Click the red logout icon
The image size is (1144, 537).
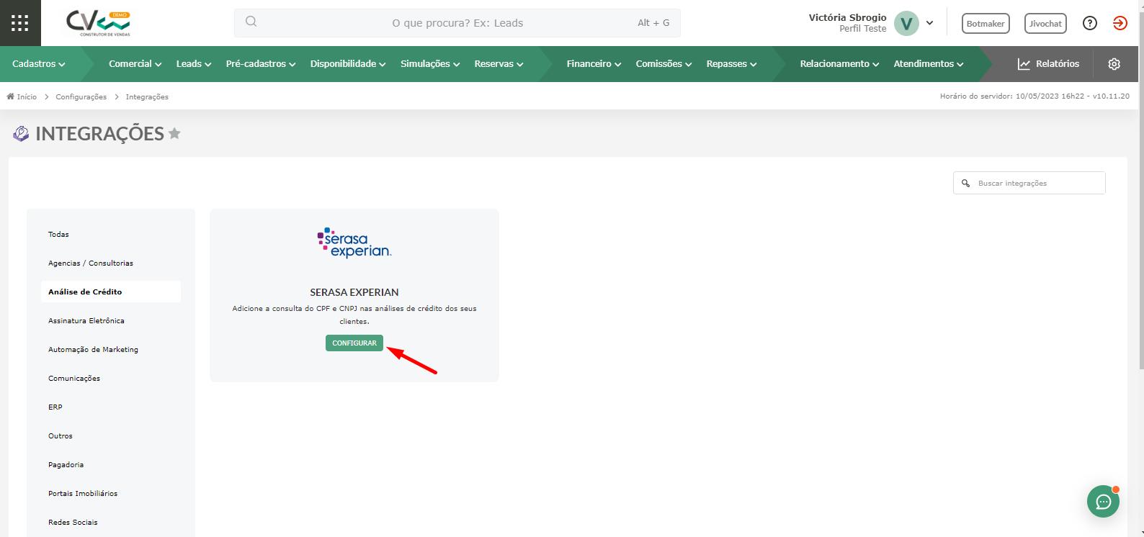pos(1120,23)
